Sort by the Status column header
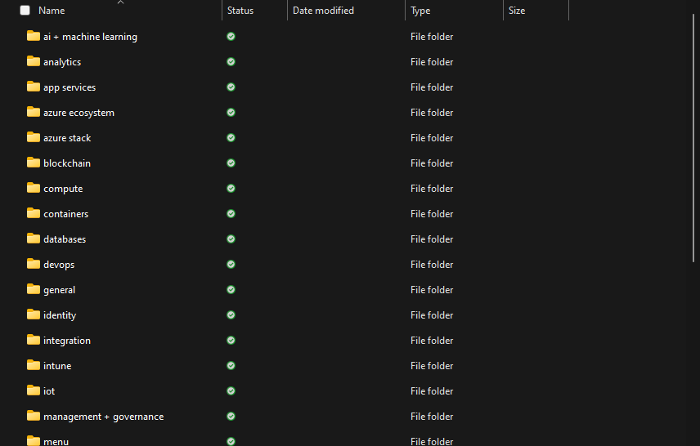 (x=240, y=11)
